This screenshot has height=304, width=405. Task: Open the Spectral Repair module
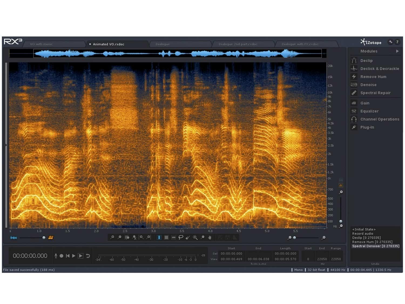(375, 93)
